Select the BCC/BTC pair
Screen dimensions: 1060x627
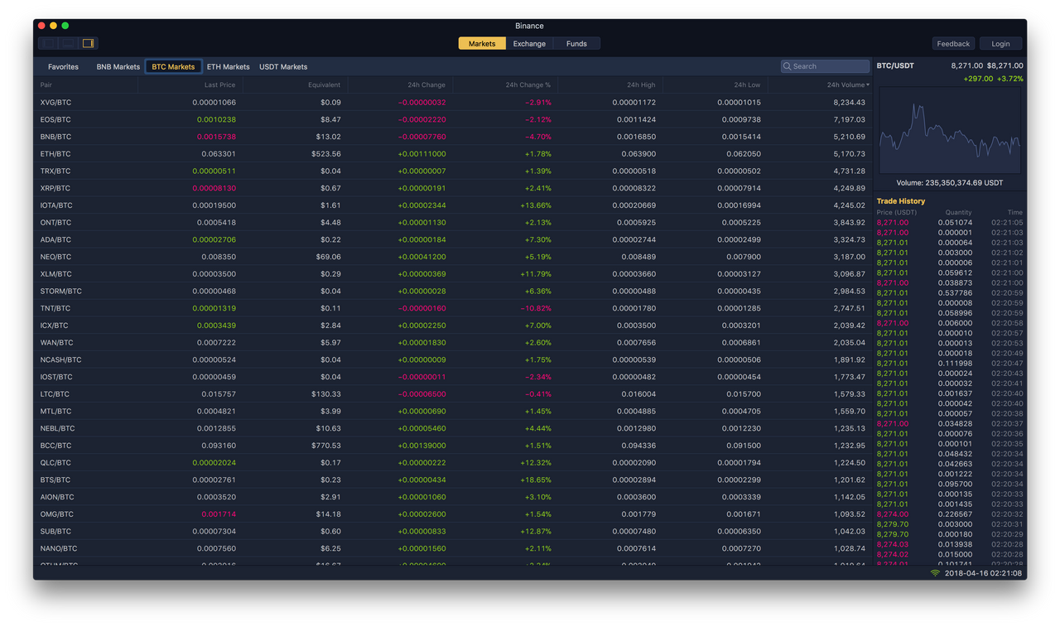[x=453, y=446]
